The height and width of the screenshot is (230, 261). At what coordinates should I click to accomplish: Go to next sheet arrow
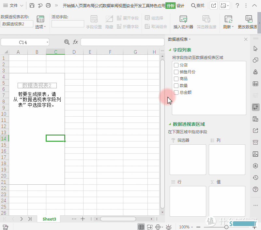point(21,219)
